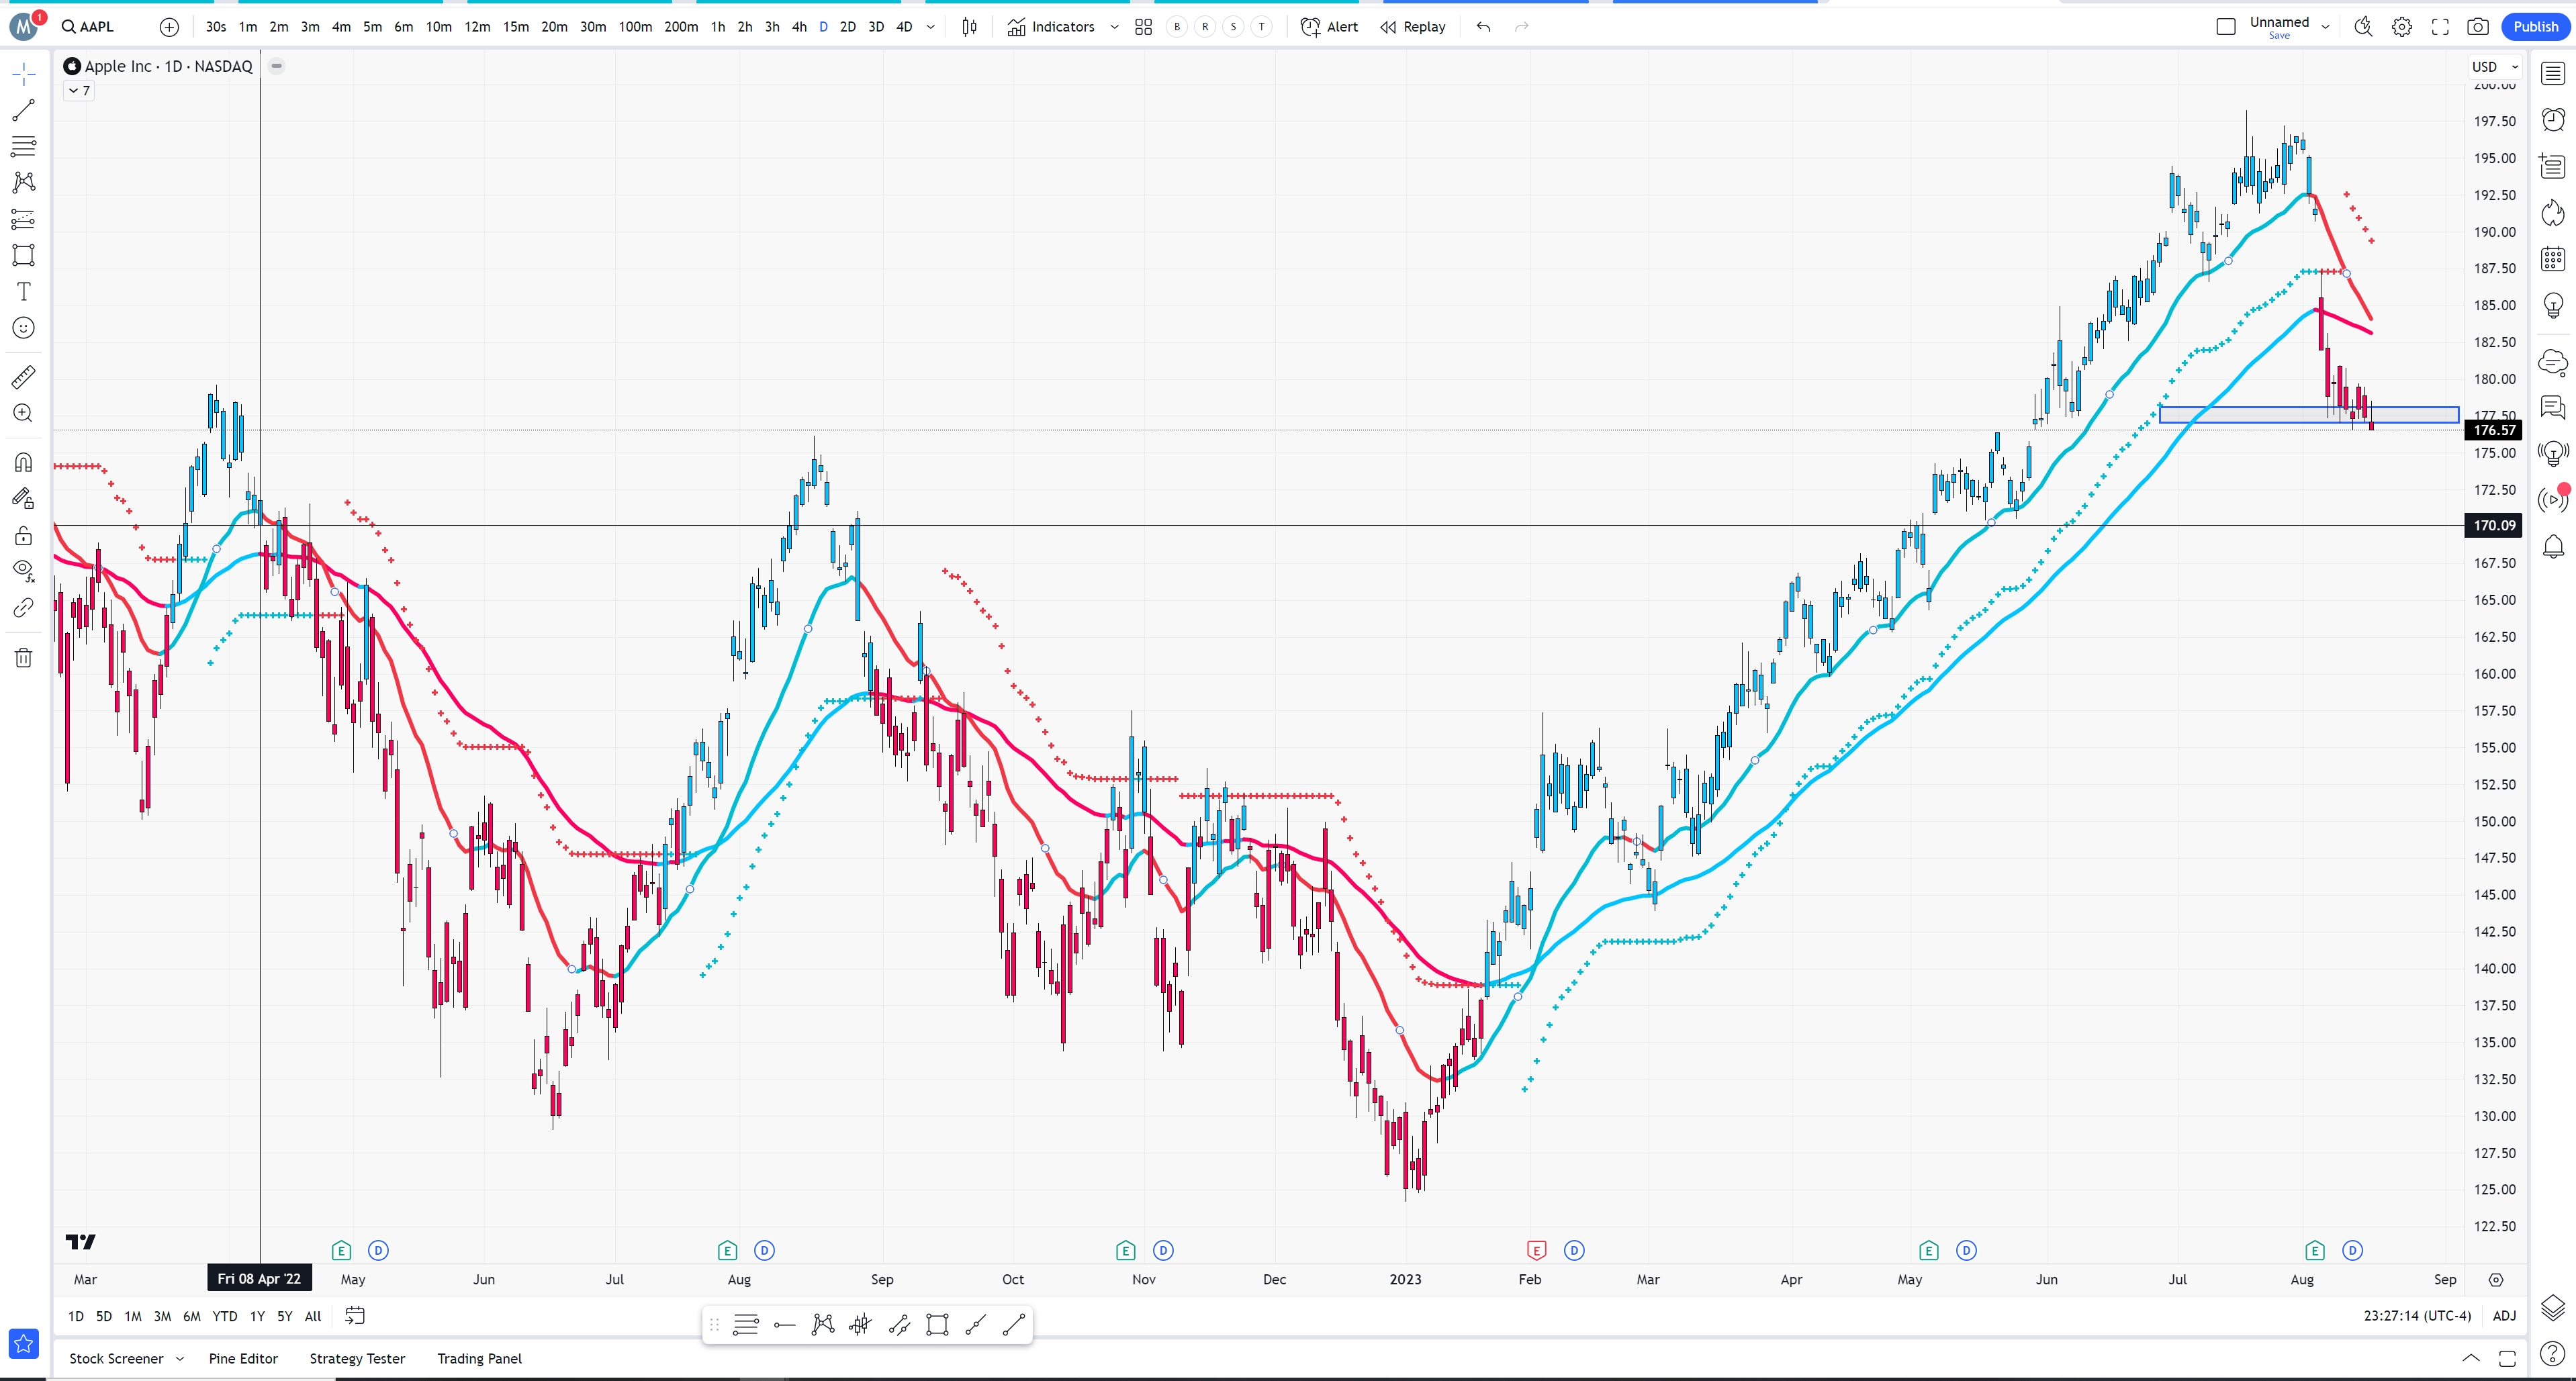Open the Fibonacci and Gann tools
Image resolution: width=2576 pixels, height=1381 pixels.
point(24,146)
